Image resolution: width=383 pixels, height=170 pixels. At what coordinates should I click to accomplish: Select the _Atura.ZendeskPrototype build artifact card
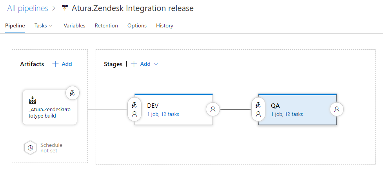pyautogui.click(x=50, y=107)
